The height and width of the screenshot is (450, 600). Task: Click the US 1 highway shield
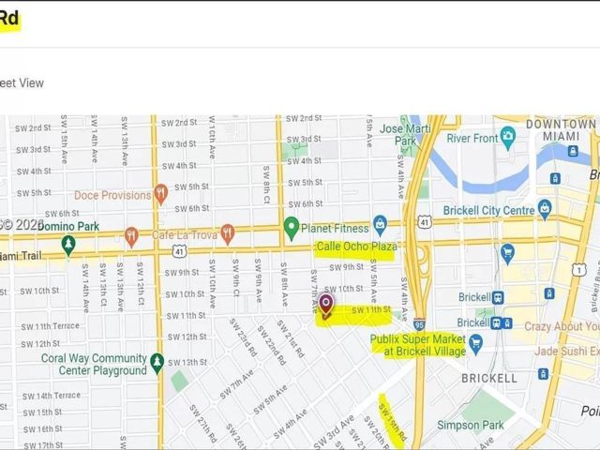578,270
